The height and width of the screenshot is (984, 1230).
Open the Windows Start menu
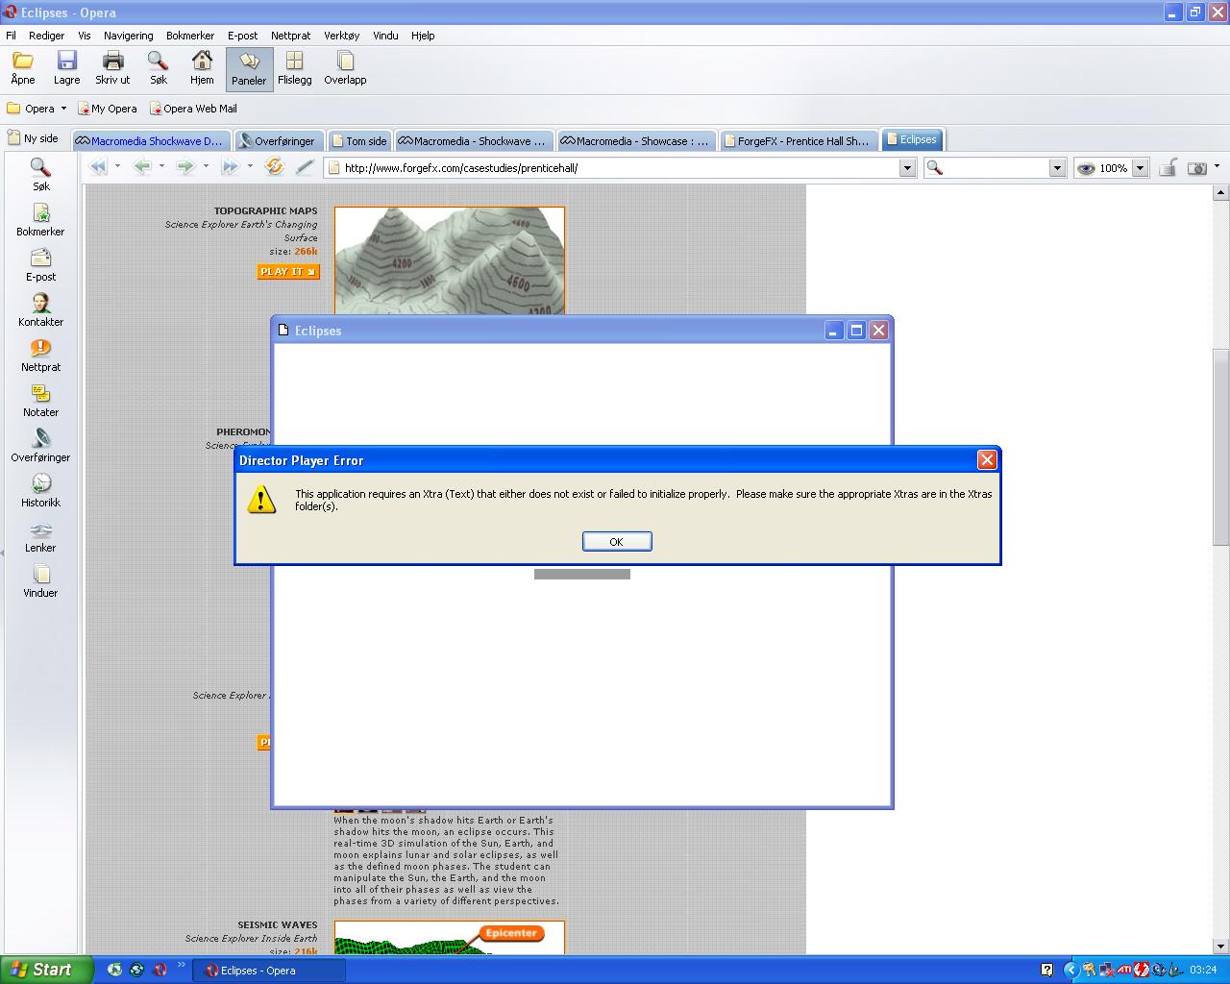point(47,970)
